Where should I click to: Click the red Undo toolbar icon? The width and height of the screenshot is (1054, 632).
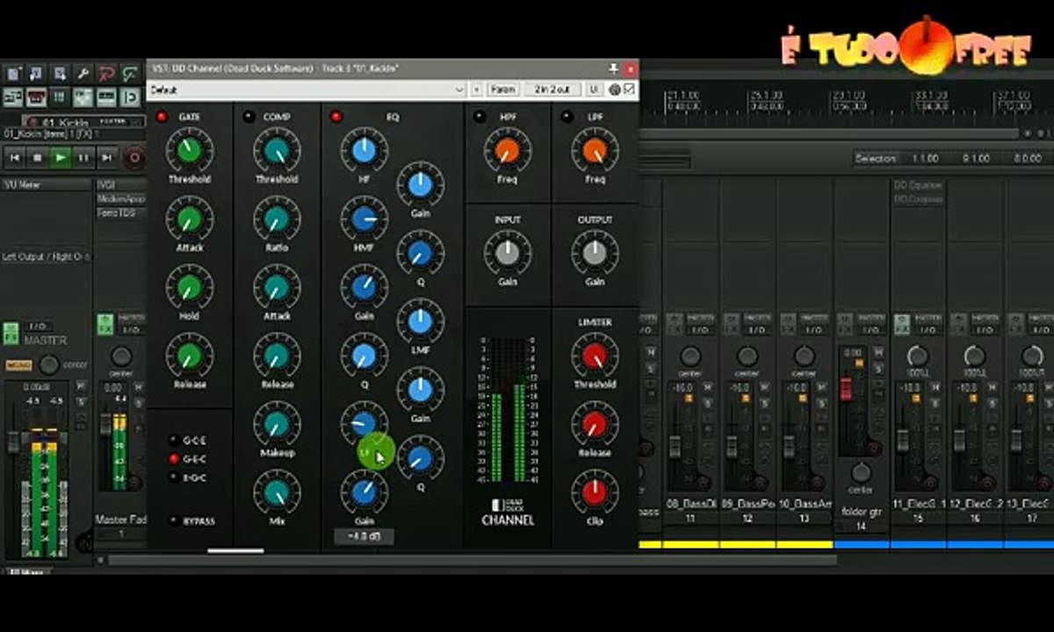click(x=106, y=73)
